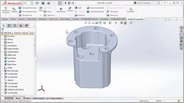
Task: Open the DisplayManager tab
Action: point(26,26)
